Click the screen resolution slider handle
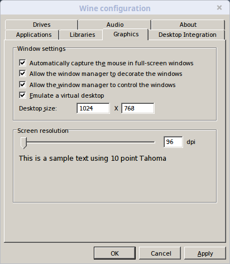Screen dimensions: 230x264 pos(23,143)
